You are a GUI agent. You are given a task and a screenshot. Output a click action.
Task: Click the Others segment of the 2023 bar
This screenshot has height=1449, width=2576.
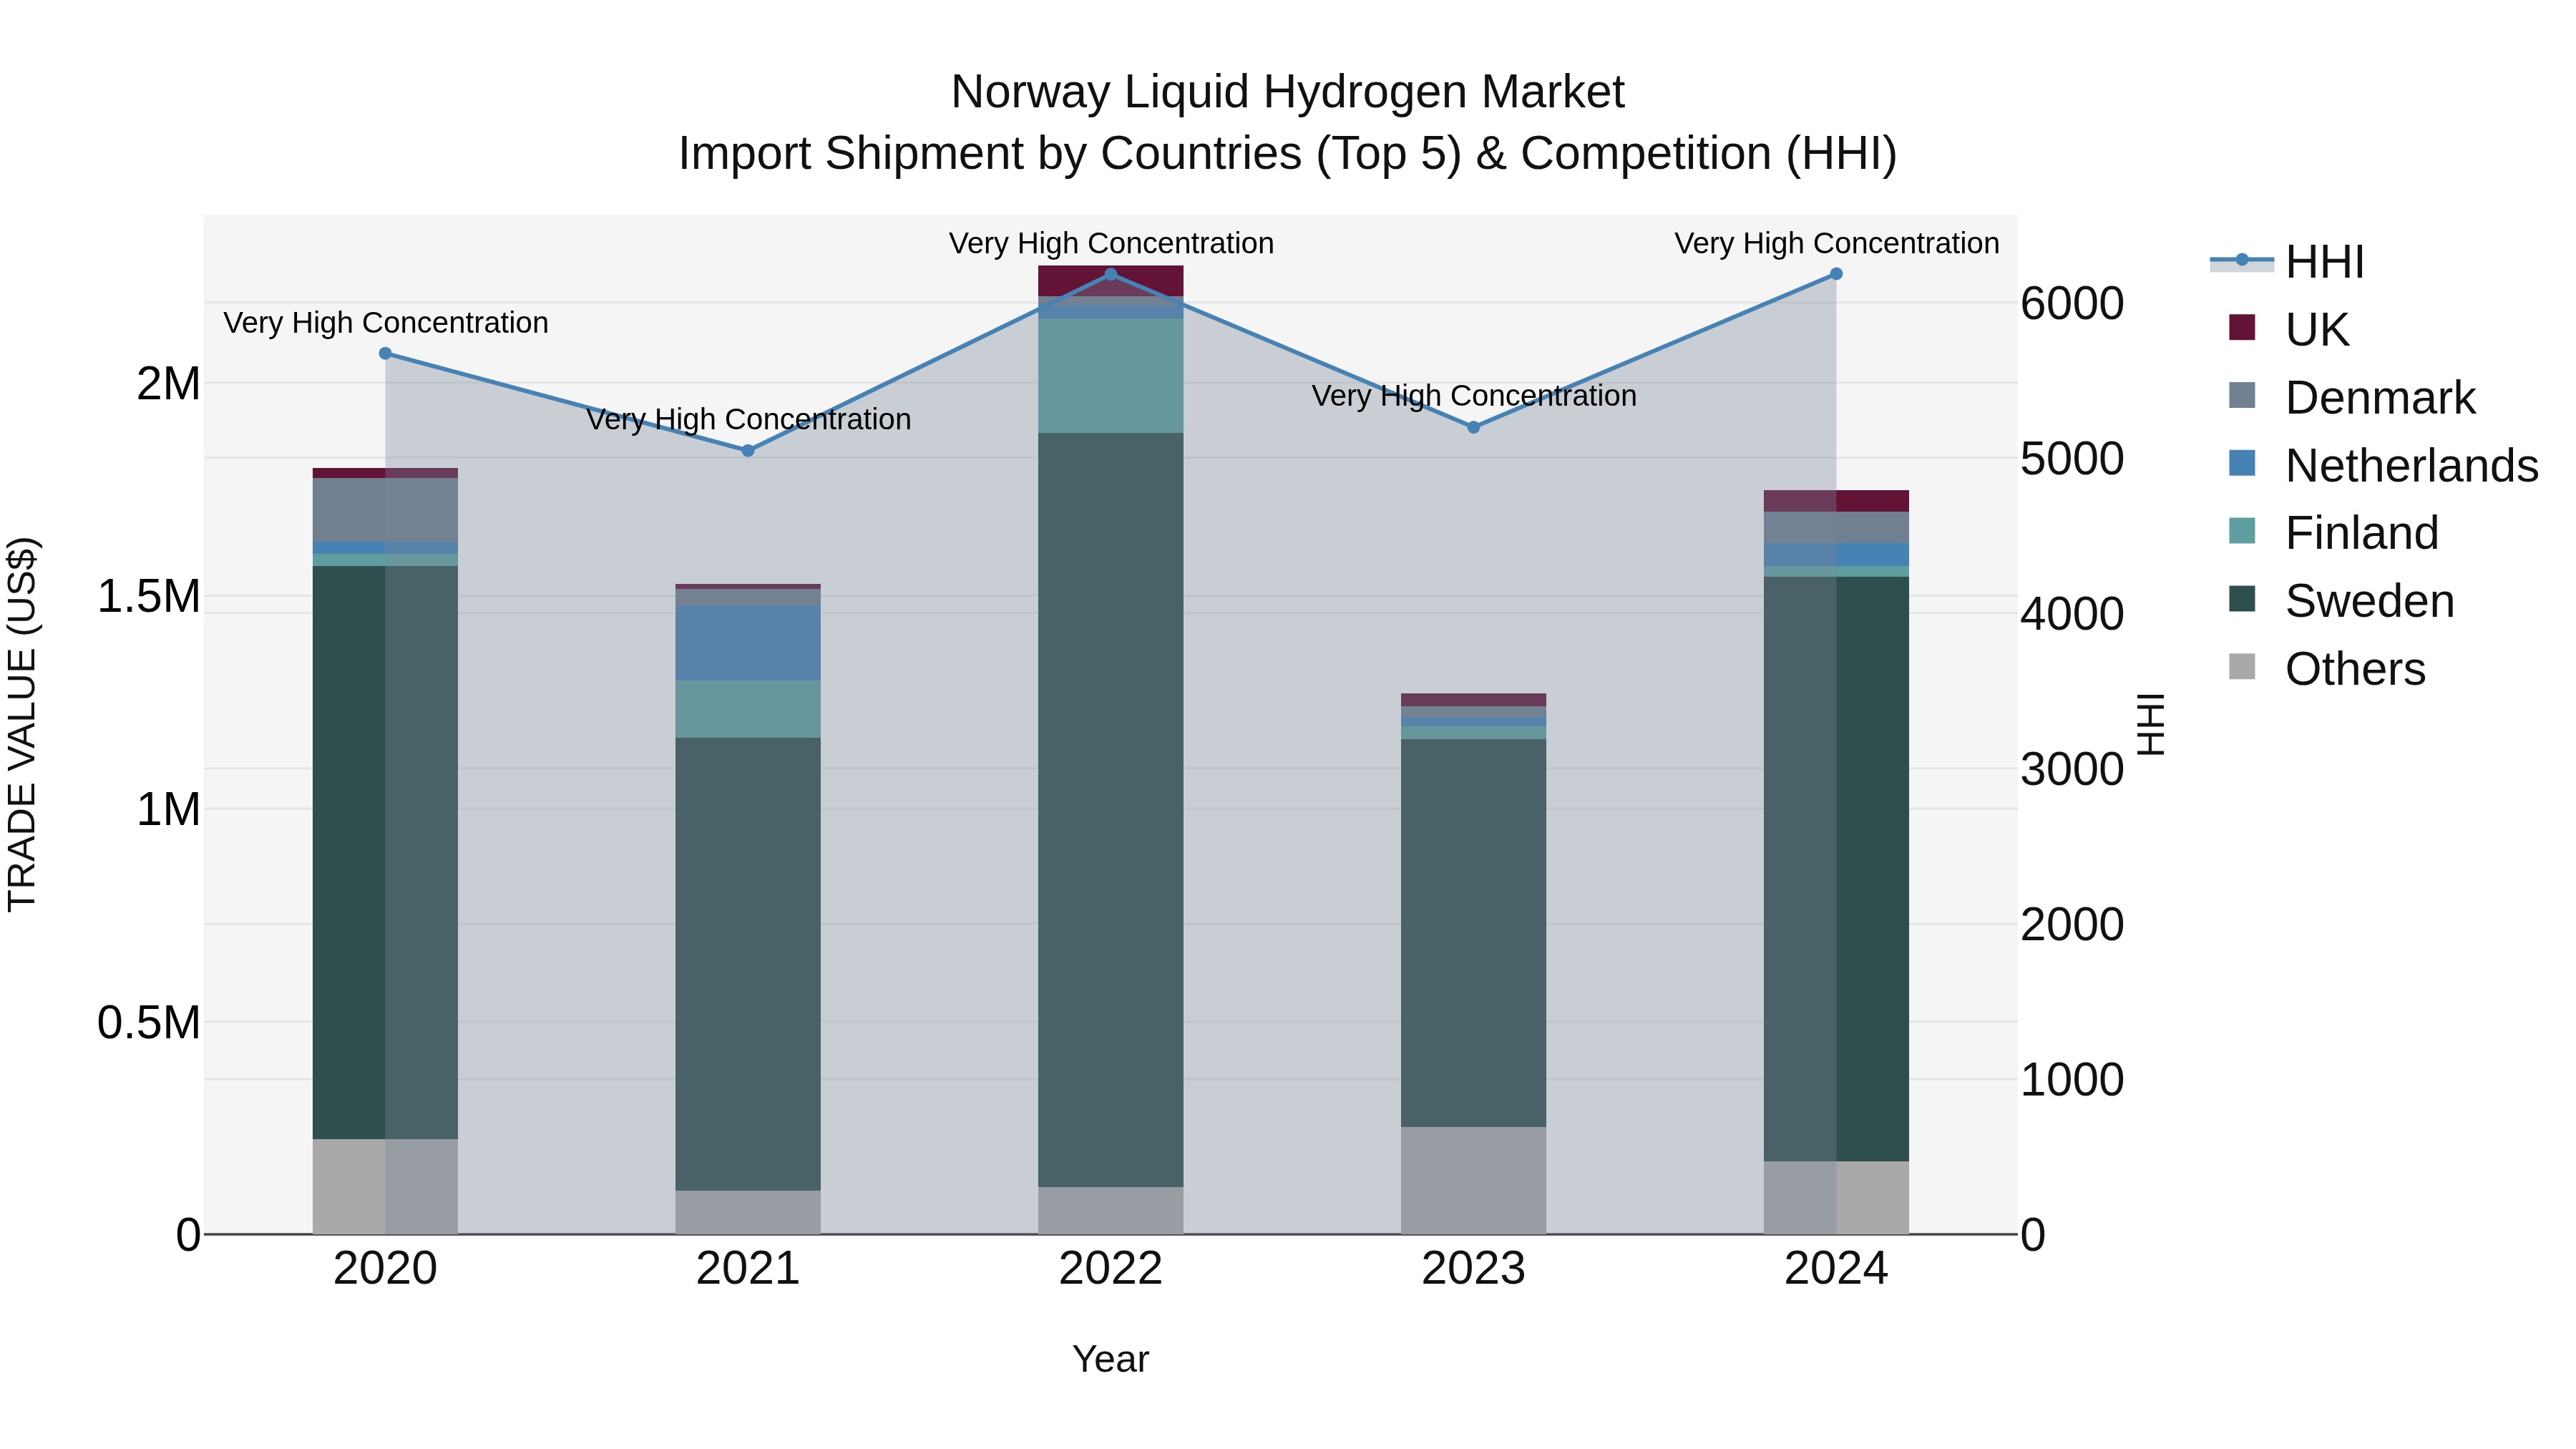1473,1180
